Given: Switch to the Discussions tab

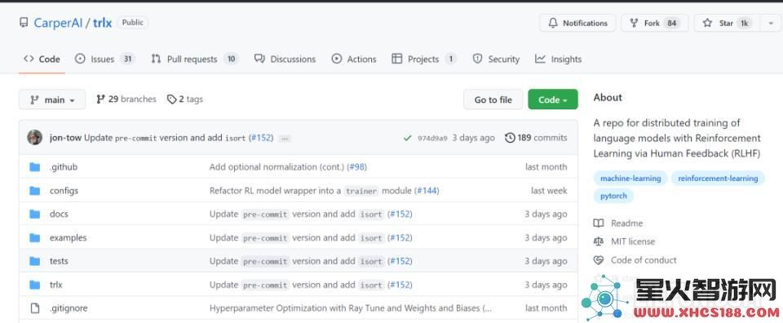Looking at the screenshot, I should [x=285, y=59].
